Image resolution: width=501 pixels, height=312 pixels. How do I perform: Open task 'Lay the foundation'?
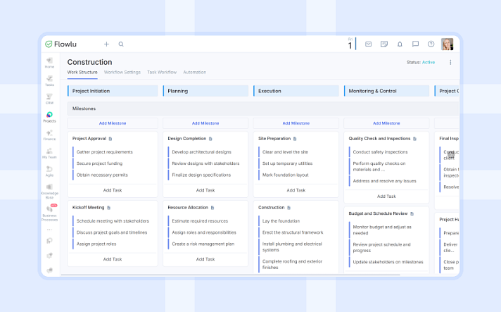click(x=281, y=221)
